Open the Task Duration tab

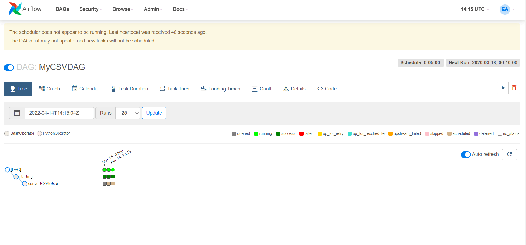click(130, 89)
